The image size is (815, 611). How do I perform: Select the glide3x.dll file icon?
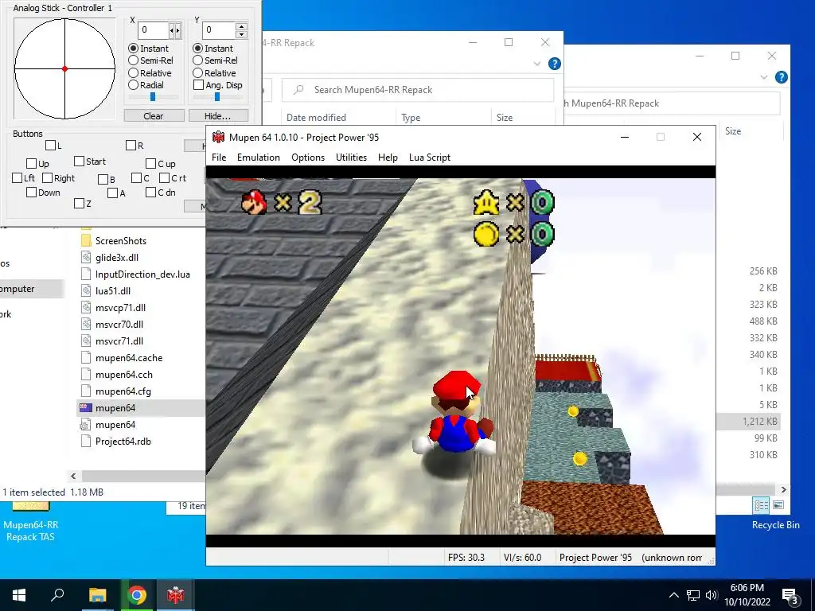coord(86,257)
